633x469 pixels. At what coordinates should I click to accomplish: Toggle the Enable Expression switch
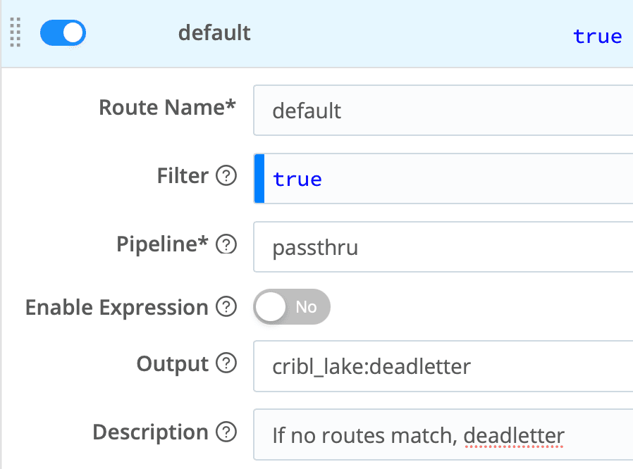[x=291, y=307]
